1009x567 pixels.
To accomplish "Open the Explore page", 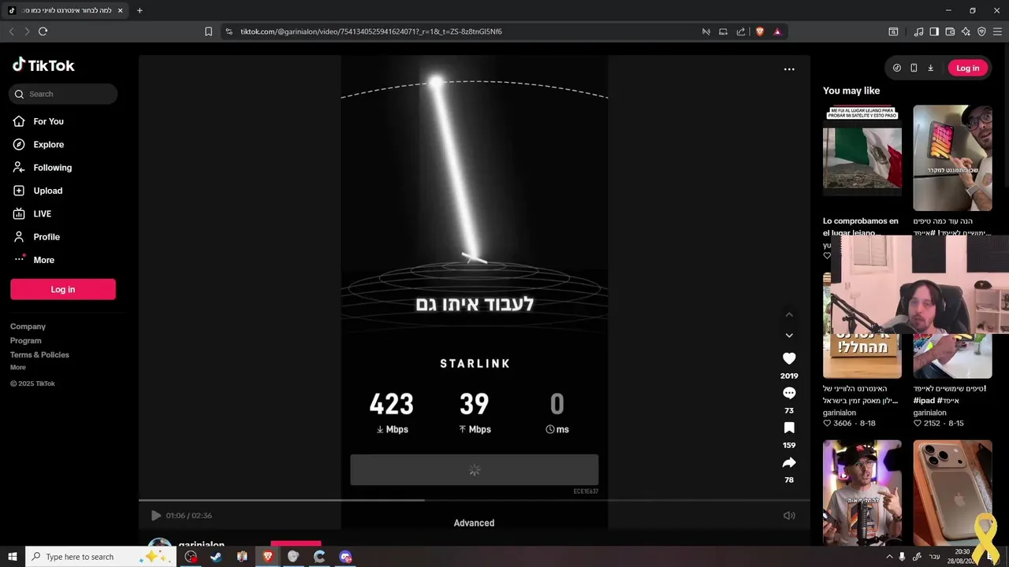I will (48, 144).
